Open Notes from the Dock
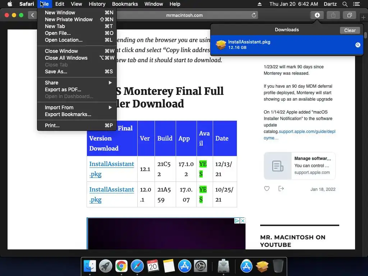The image size is (368, 276). pyautogui.click(x=169, y=266)
